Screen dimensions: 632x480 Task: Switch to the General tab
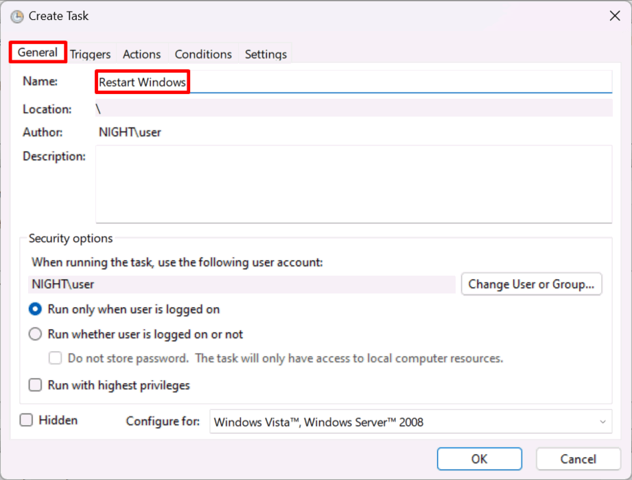[x=38, y=52]
